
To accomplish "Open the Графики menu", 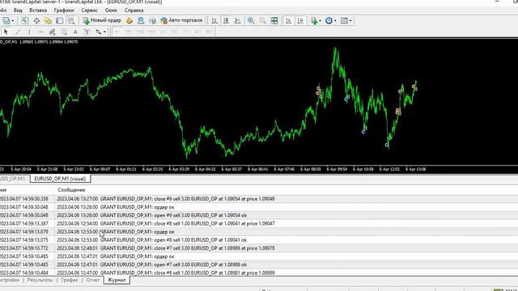I will (x=64, y=11).
